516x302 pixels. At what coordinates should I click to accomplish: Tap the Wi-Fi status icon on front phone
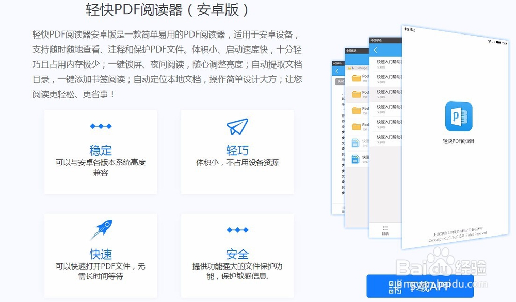490,41
